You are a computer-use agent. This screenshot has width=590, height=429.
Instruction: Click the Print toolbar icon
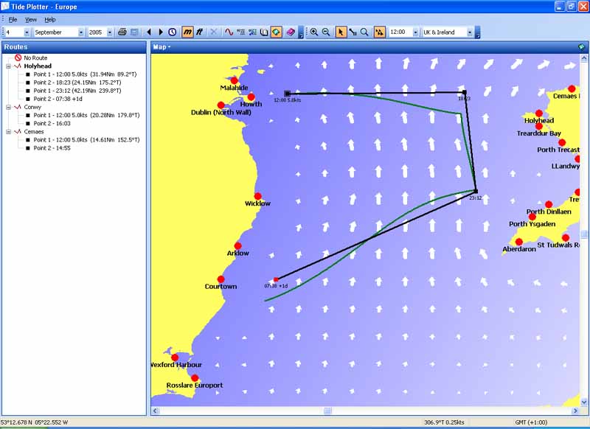(122, 32)
